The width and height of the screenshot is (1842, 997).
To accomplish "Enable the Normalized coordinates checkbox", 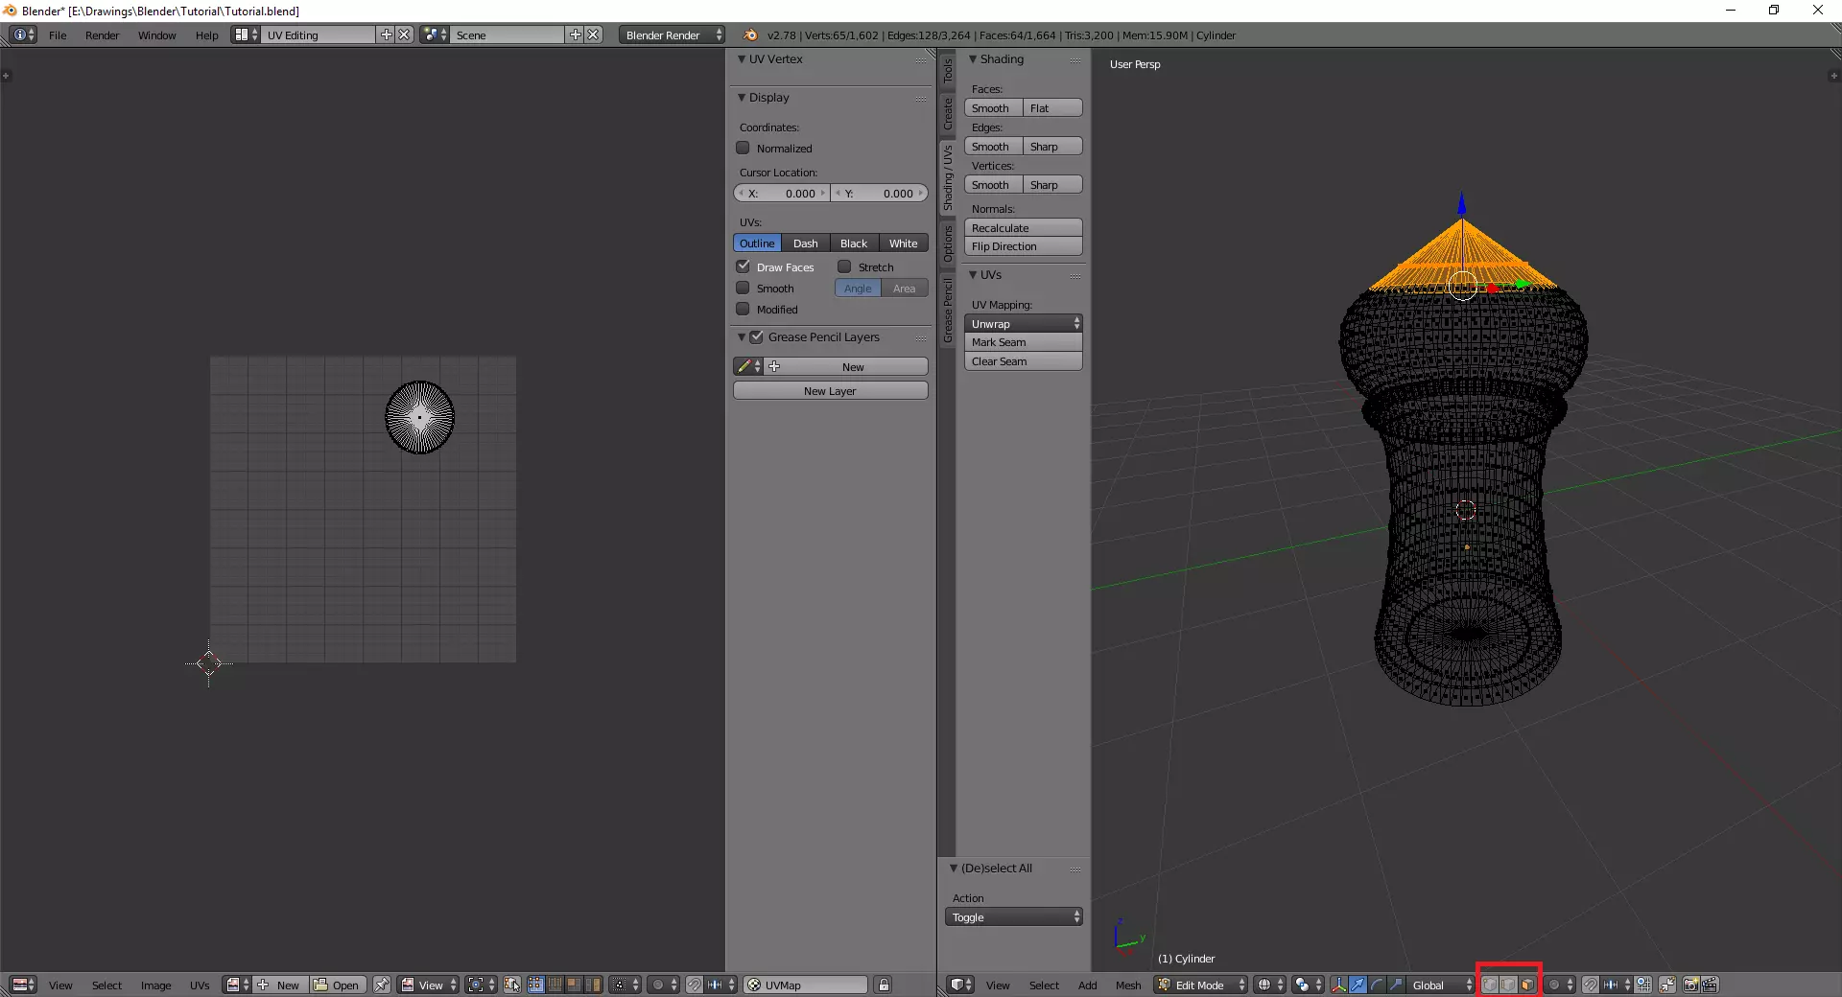I will click(743, 149).
